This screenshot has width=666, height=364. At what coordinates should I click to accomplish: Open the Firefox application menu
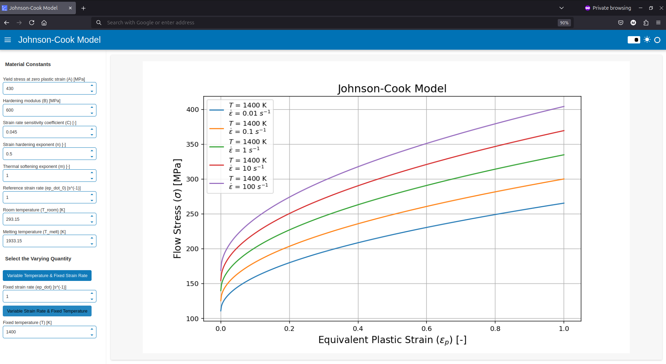click(658, 23)
